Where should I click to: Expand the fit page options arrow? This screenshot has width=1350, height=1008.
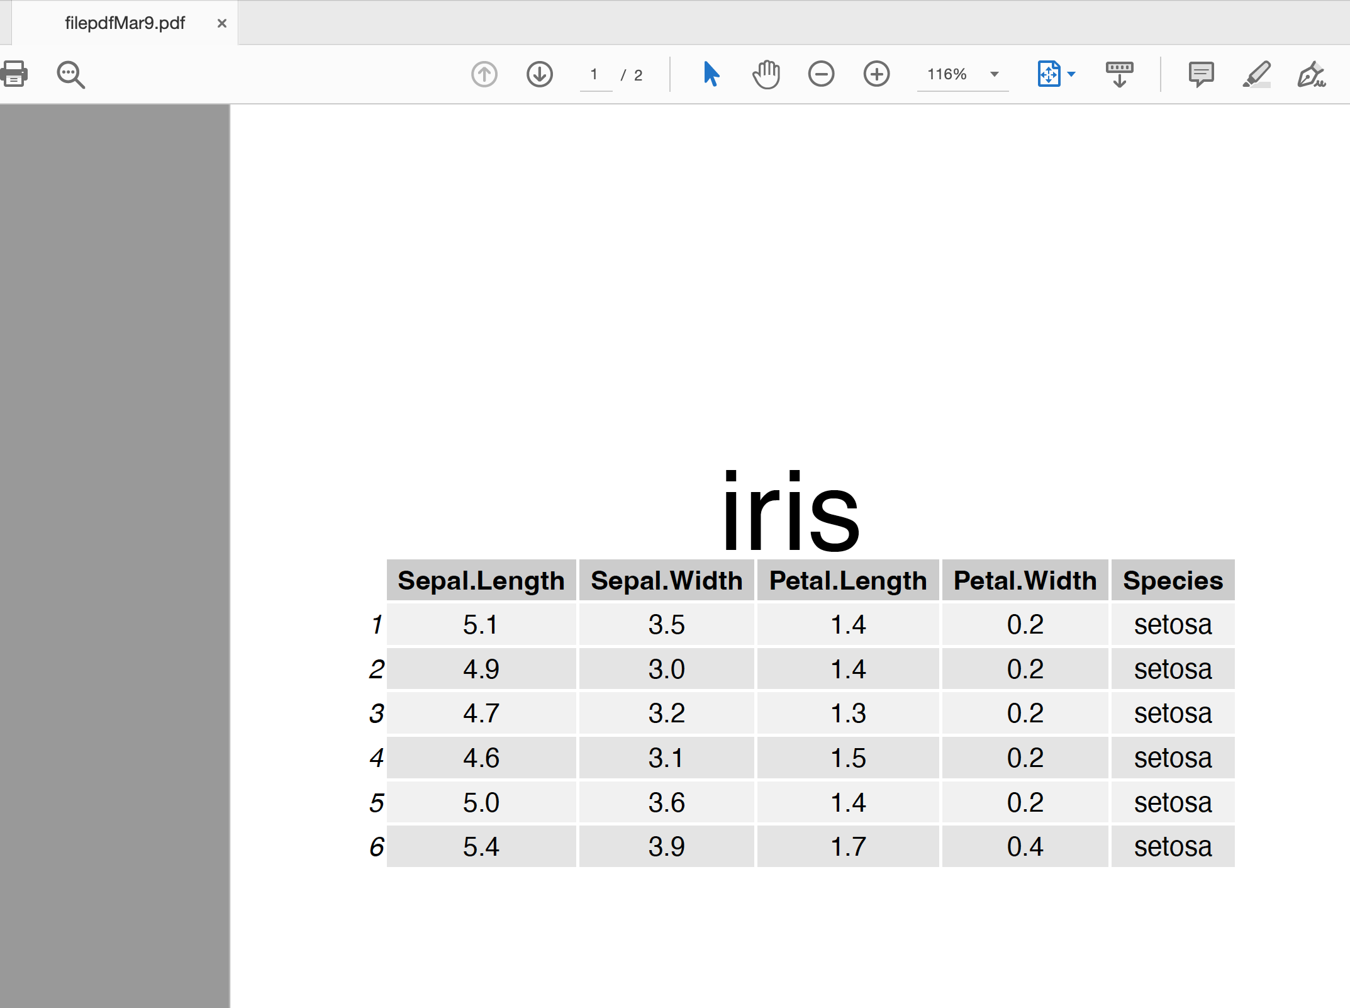click(x=1072, y=74)
